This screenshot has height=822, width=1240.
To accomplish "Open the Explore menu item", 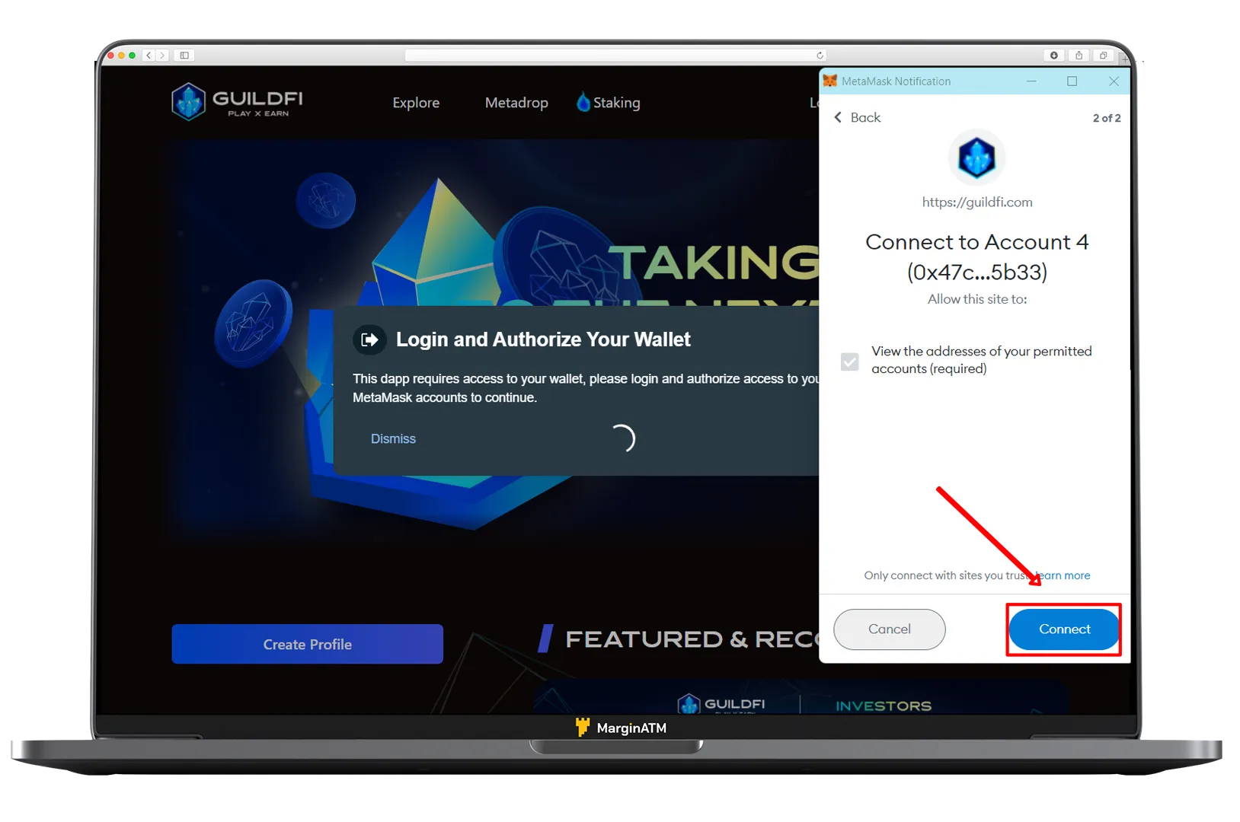I will pyautogui.click(x=416, y=103).
